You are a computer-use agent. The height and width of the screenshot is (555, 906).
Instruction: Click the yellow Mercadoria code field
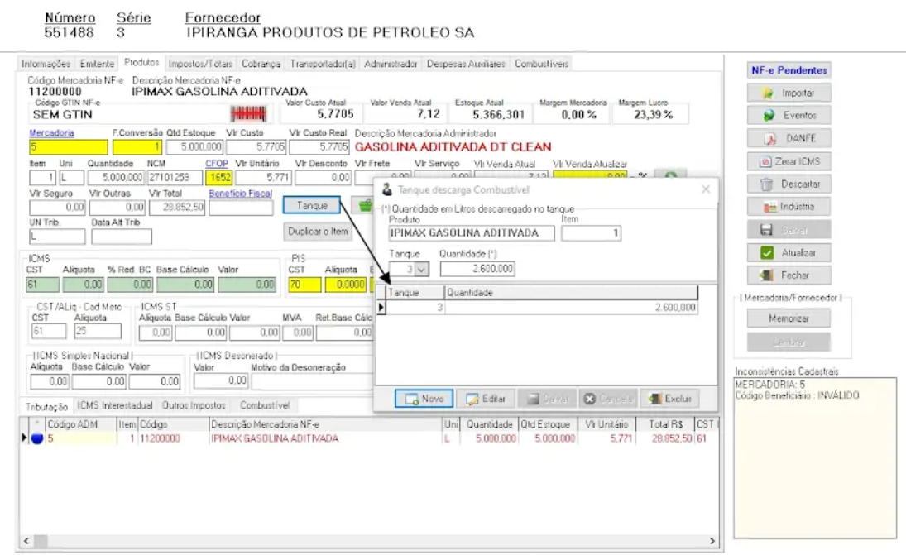69,147
